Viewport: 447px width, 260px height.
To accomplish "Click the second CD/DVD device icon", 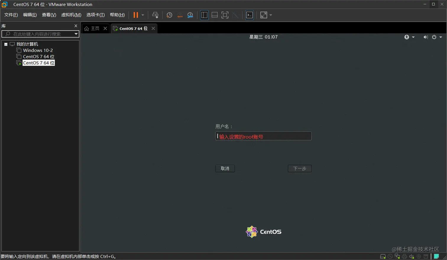I will (419, 256).
